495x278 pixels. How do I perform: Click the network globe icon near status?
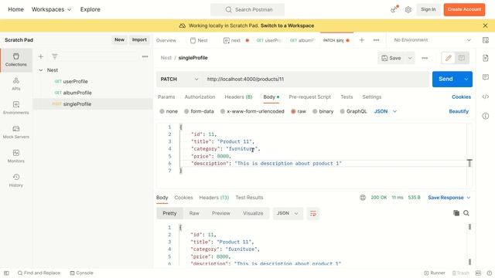(x=363, y=198)
